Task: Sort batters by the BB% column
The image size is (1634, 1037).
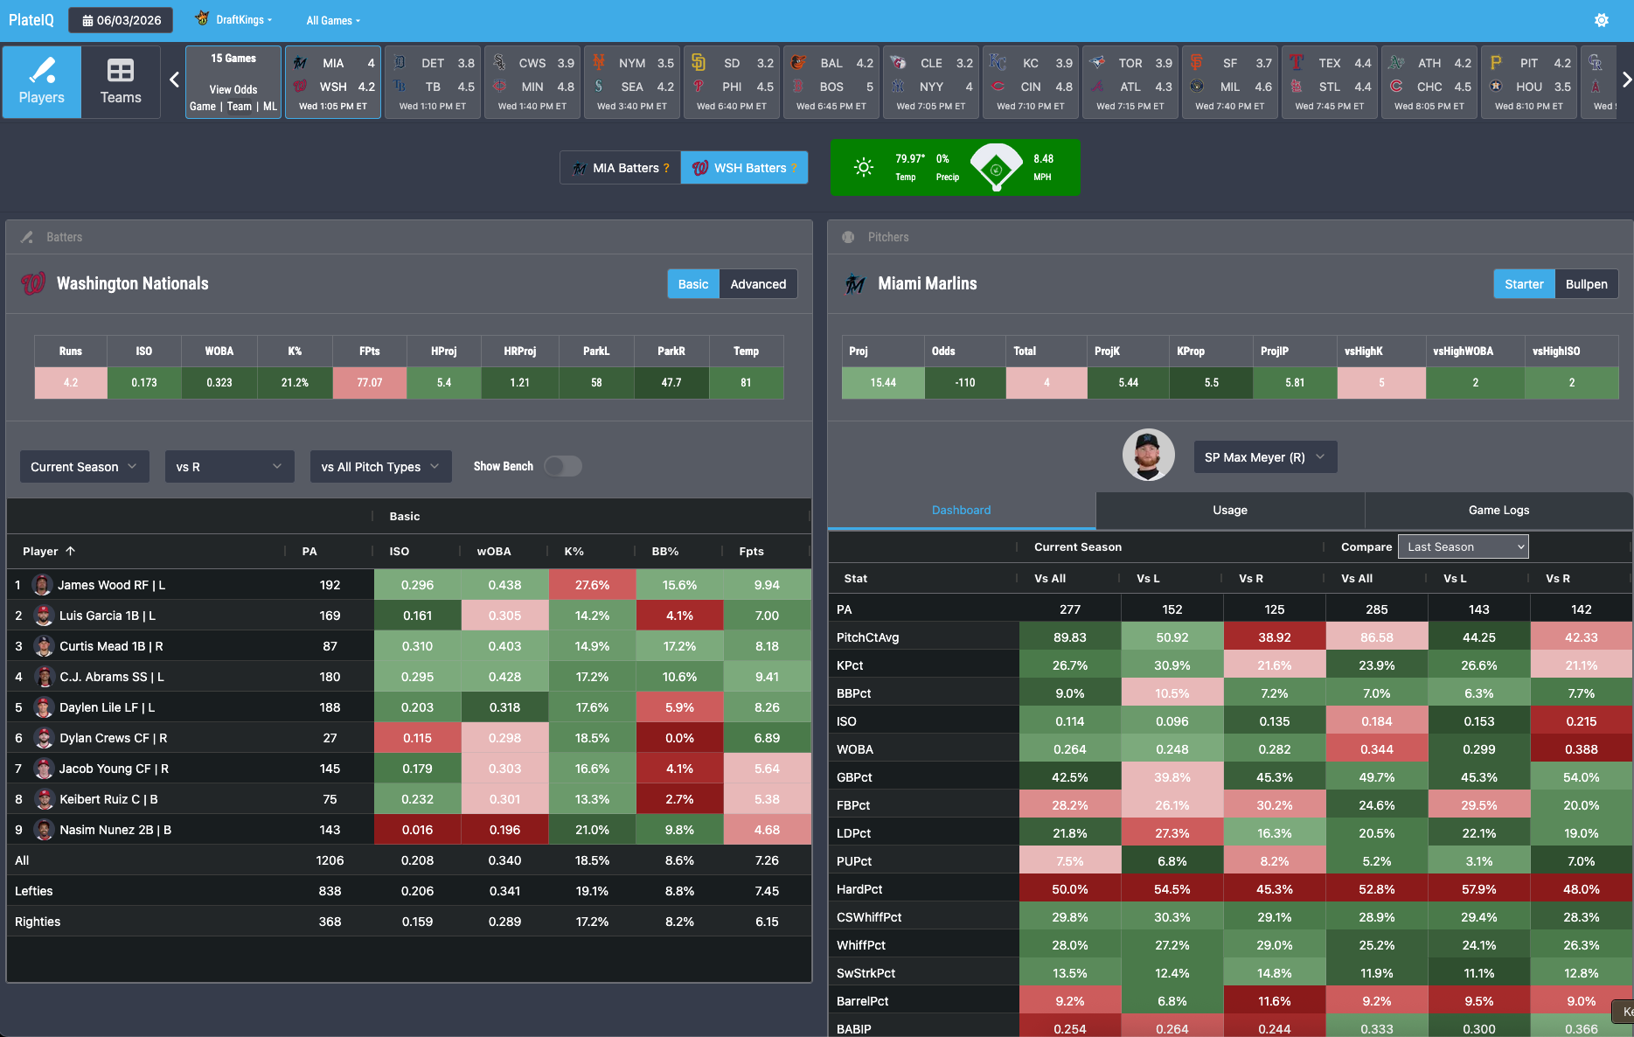Action: [x=665, y=551]
